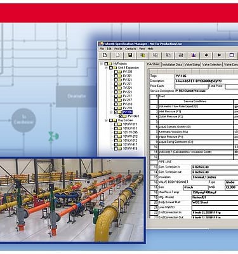Click the folder icon beside PV-106-1
Screen dimensions: 238x254
(x=125, y=116)
